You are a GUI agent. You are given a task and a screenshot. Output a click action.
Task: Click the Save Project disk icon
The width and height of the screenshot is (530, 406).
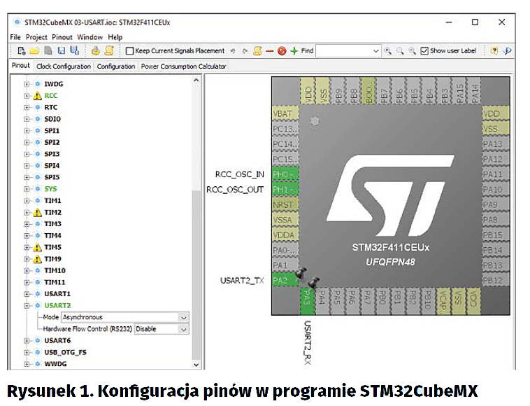coord(62,51)
